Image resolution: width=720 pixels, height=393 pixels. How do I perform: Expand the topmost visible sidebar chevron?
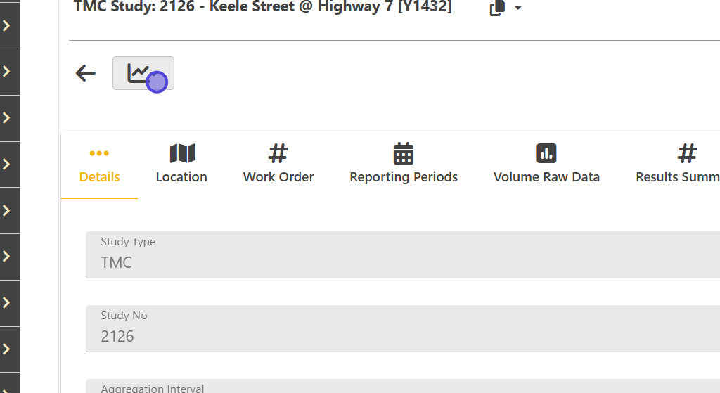[6, 25]
